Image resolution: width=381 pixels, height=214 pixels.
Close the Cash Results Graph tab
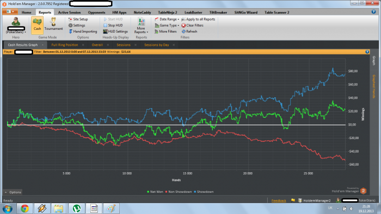pos(42,45)
